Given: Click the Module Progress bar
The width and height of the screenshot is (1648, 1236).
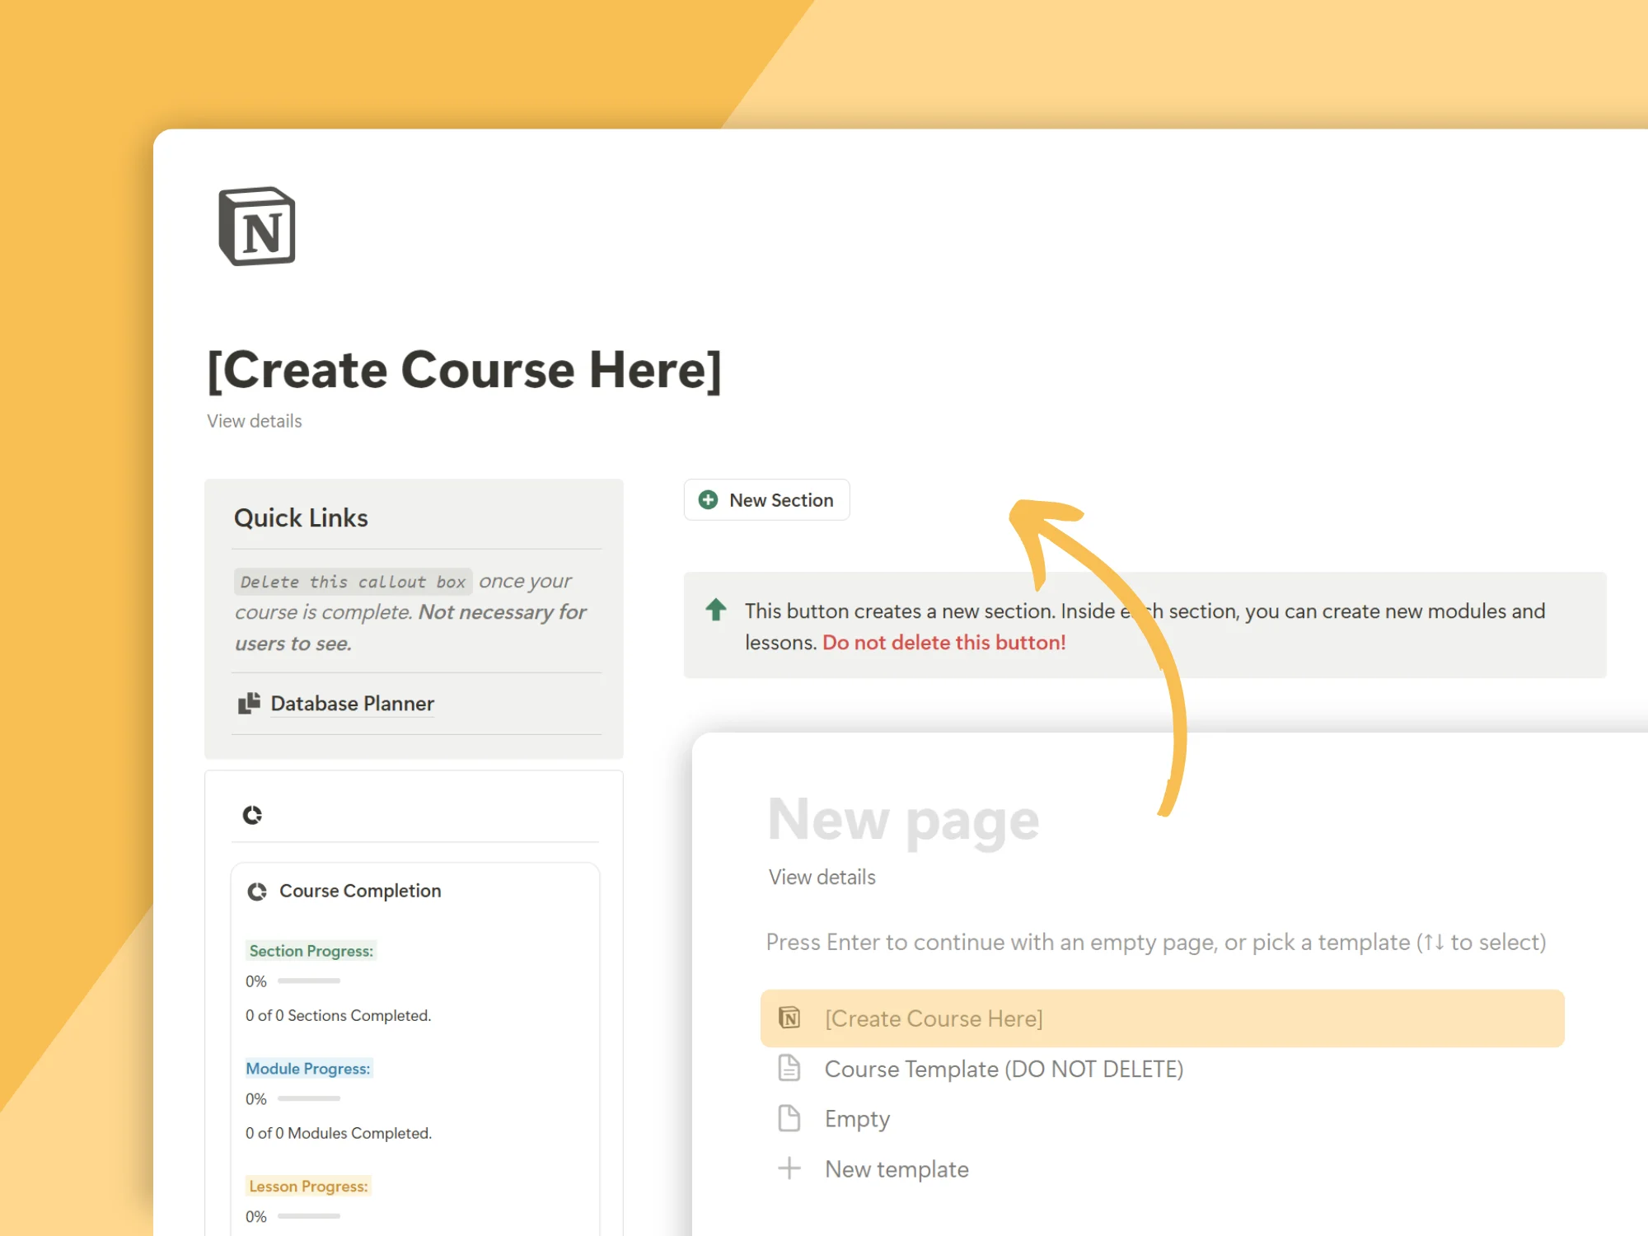Looking at the screenshot, I should click(309, 1098).
